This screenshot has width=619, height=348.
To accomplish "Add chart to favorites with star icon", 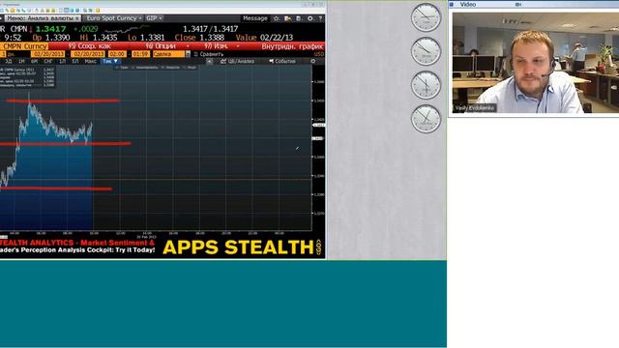I will (277, 18).
